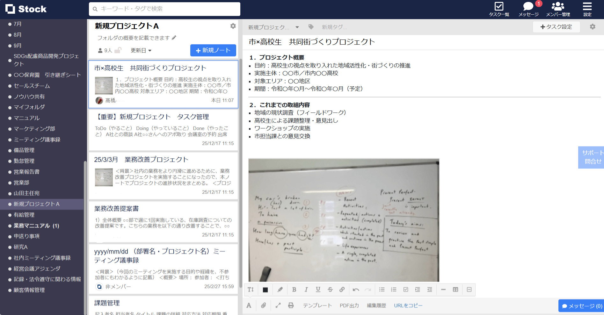This screenshot has height=315, width=604.
Task: Click the 新規ノート button
Action: (213, 50)
